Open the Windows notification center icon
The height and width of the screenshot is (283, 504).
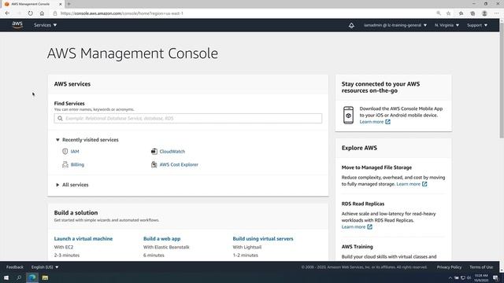495,277
